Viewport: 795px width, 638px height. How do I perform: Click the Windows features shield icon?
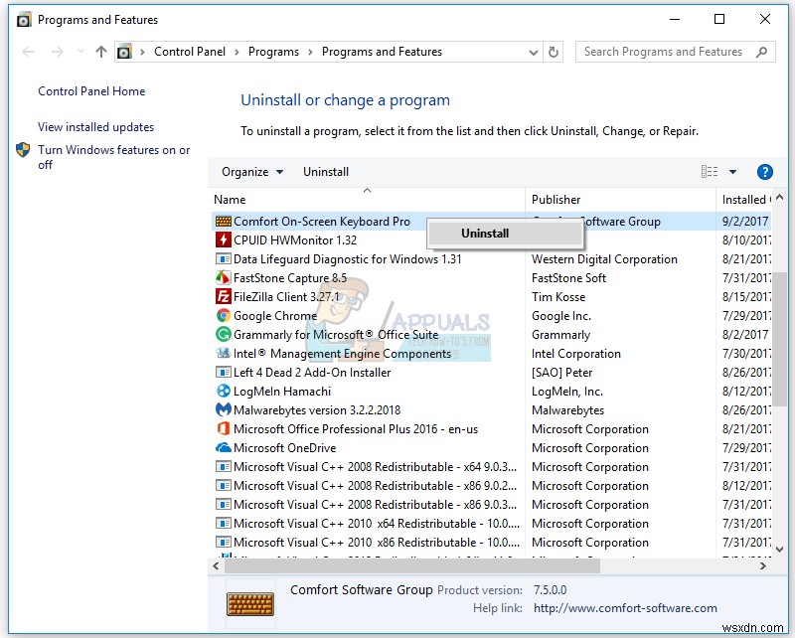pyautogui.click(x=23, y=150)
